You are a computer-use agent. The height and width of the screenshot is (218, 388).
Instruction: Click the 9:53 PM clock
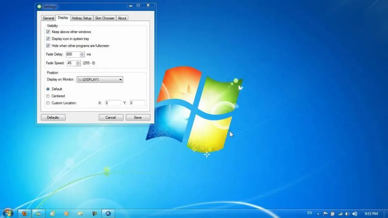pos(371,213)
